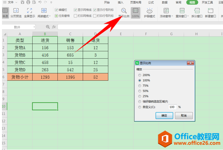223x150 pixels.
Task: Click the 进货 header cell
Action: (x=45, y=40)
